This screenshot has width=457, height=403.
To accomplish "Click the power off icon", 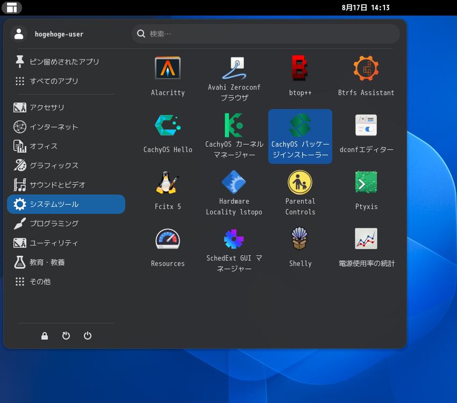I will point(88,336).
